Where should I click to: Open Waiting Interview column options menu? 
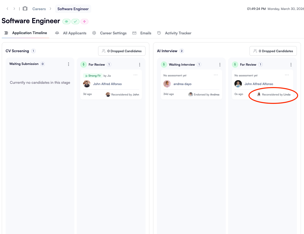click(x=220, y=65)
